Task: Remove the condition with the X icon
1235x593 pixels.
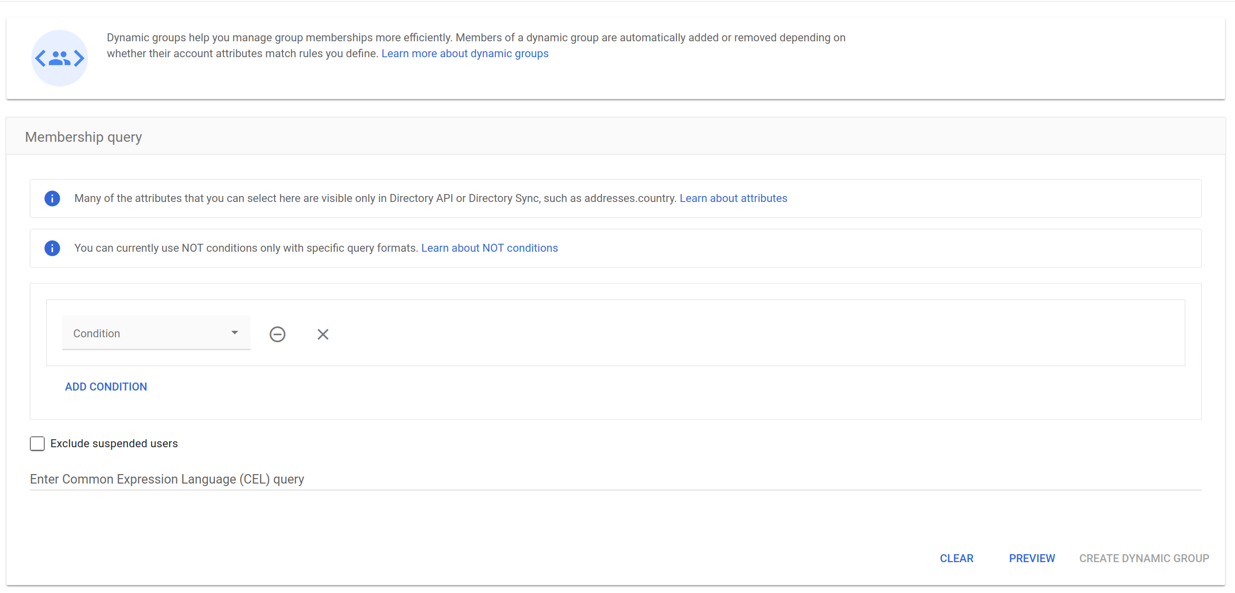Action: [x=323, y=334]
